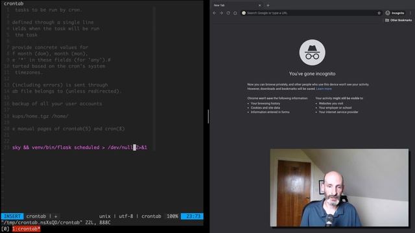Click 'Cookies and site data' bullet text
Image resolution: width=415 pixels, height=233 pixels.
(265, 108)
